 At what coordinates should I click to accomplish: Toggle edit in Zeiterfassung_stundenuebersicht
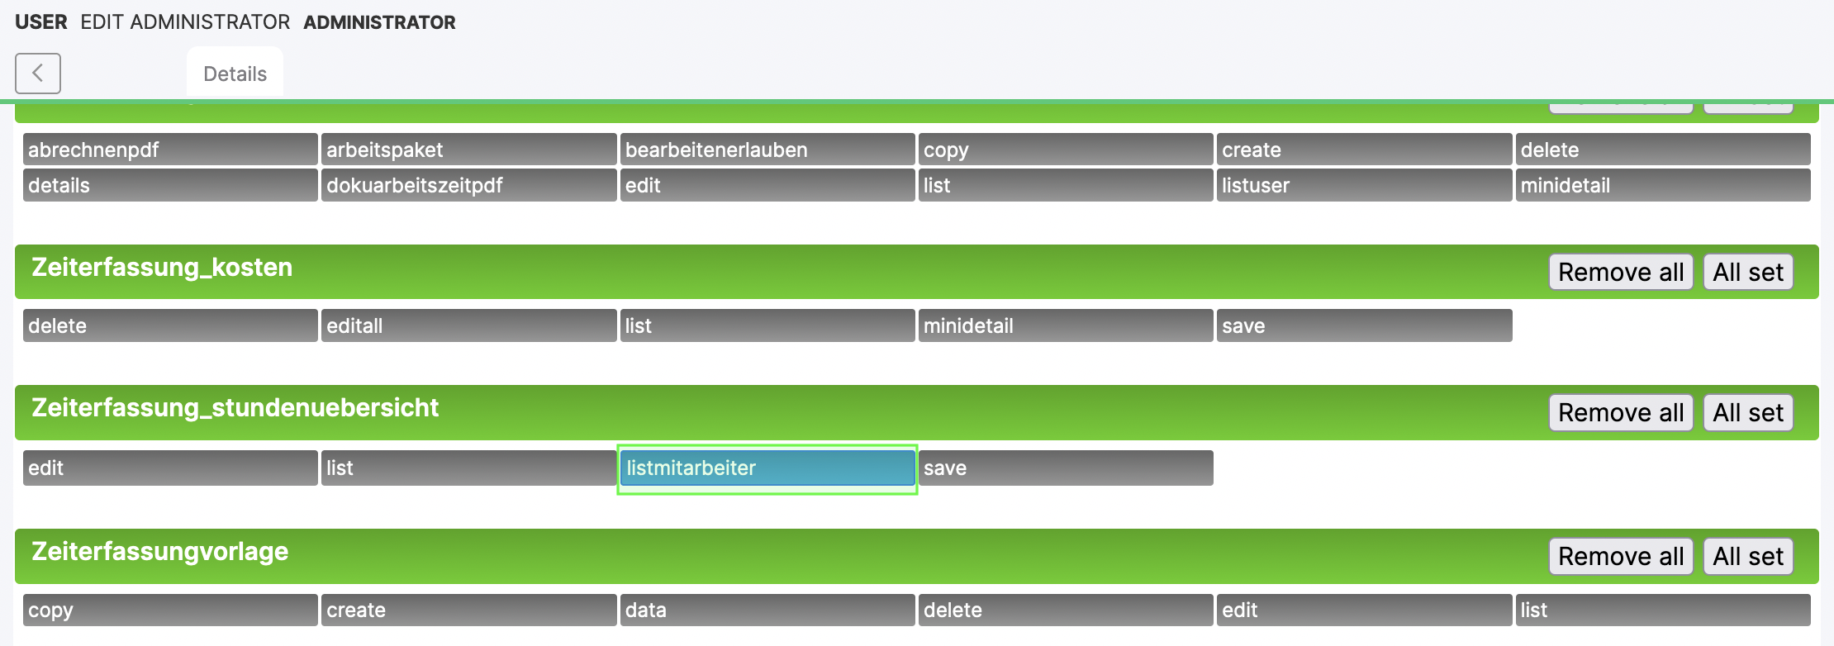[x=169, y=468]
